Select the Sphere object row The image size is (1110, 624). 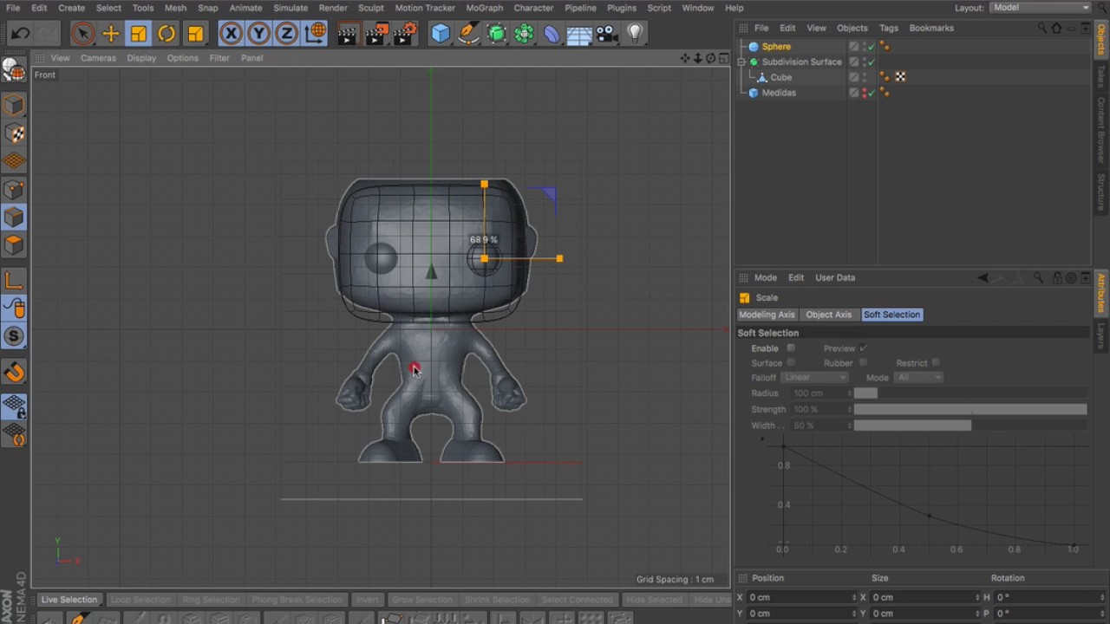click(776, 47)
